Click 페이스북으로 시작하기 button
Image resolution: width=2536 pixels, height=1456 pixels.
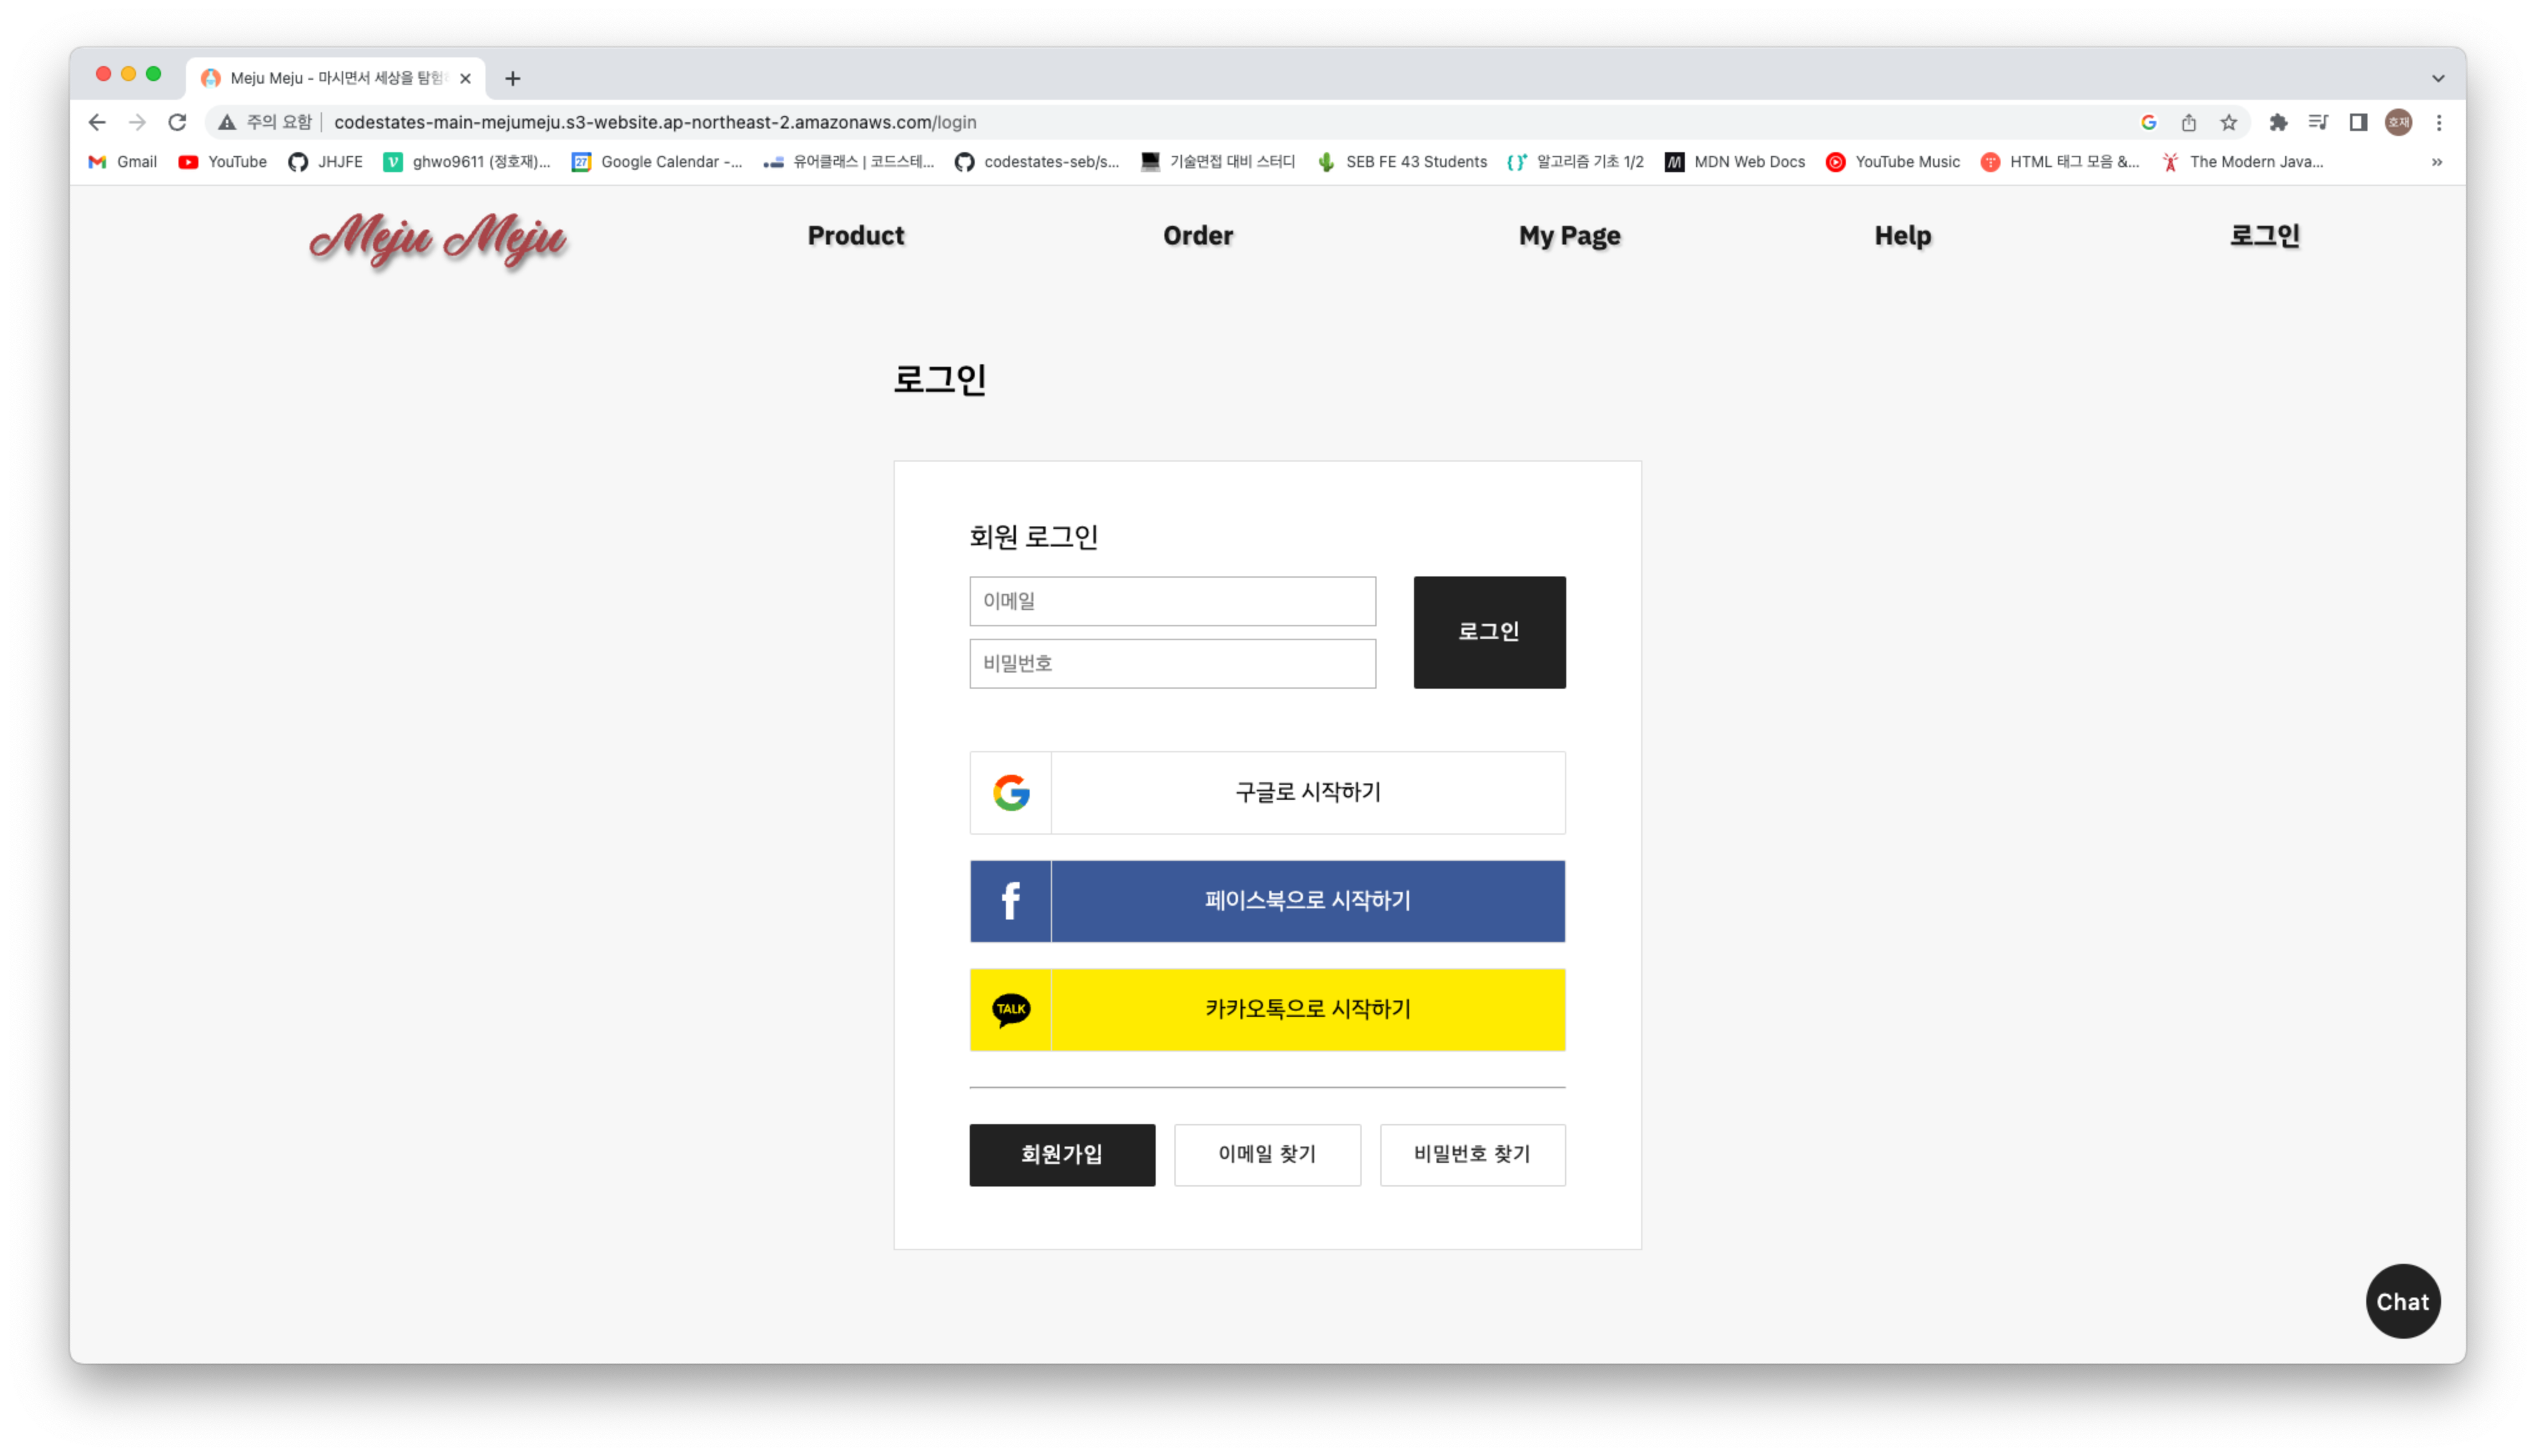pos(1267,901)
